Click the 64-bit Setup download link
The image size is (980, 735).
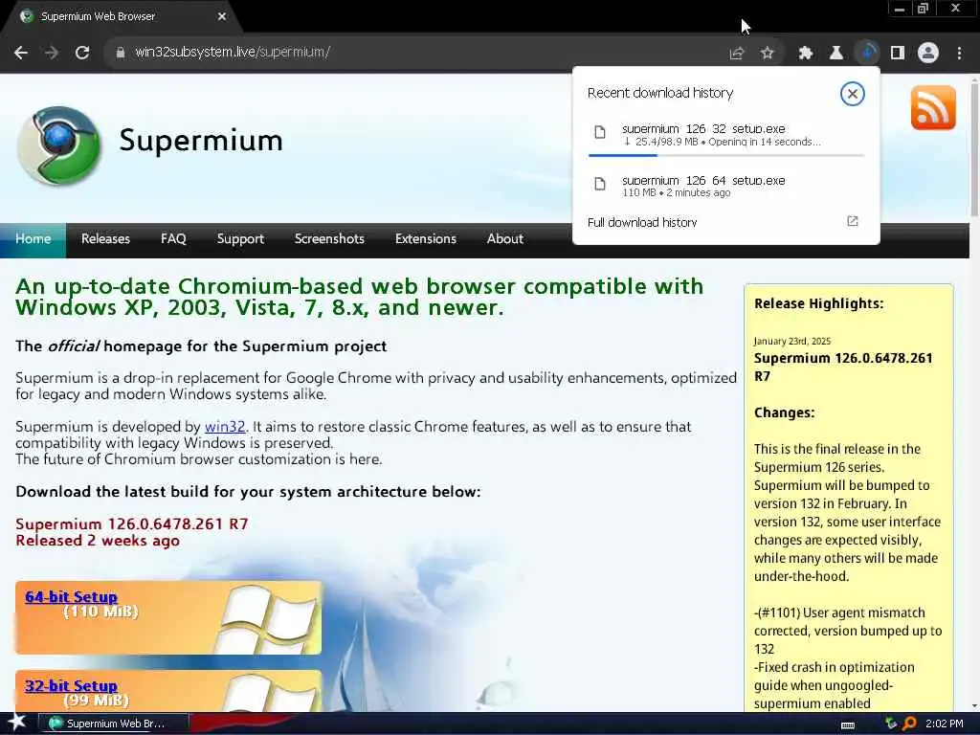tap(71, 597)
